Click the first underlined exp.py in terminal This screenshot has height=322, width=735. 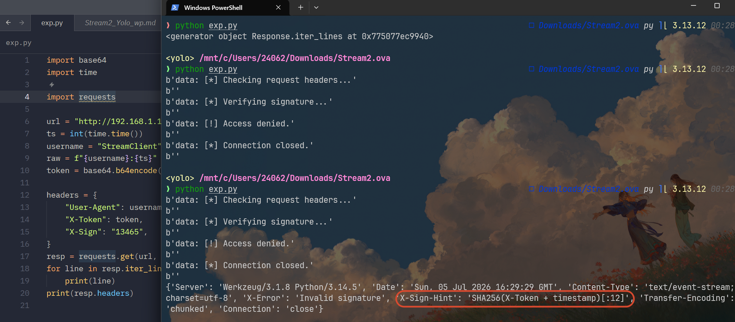[x=223, y=26]
